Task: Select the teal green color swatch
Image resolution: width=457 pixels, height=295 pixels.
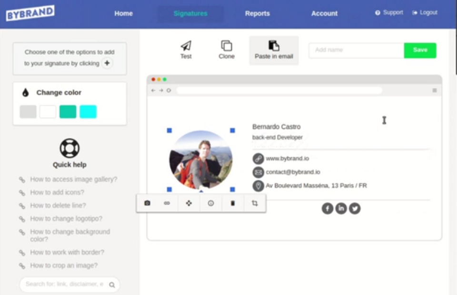Action: (68, 112)
